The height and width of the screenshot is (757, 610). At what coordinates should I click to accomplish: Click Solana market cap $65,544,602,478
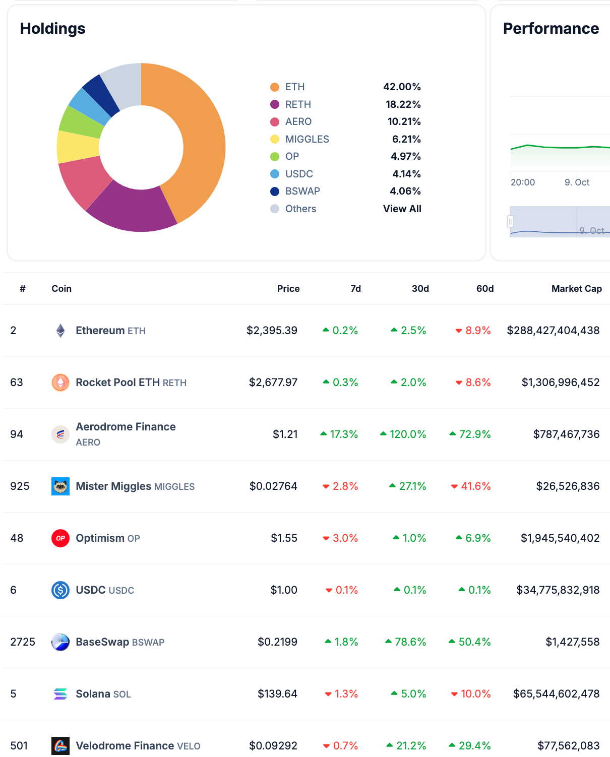557,694
